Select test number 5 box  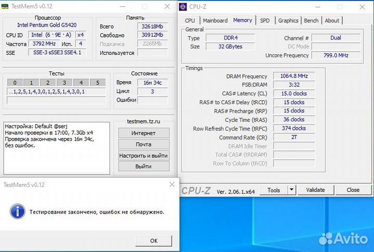98,83
